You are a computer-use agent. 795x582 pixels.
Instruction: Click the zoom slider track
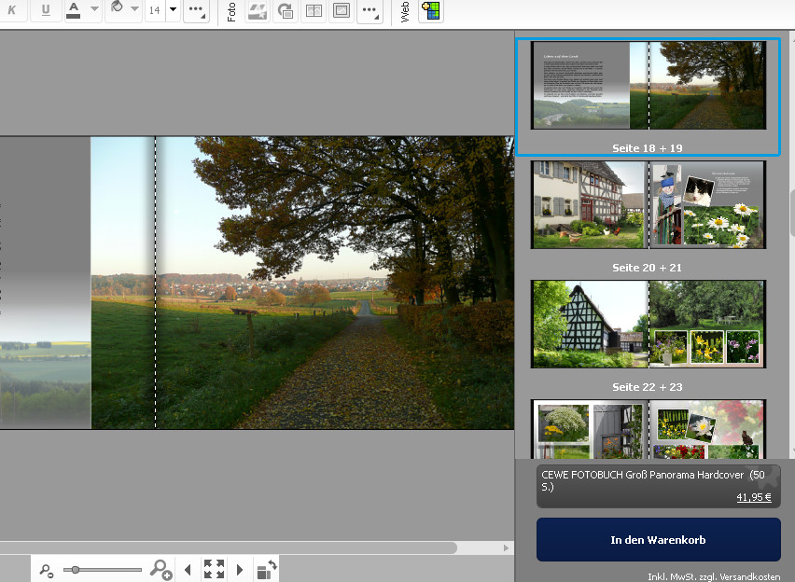click(x=103, y=569)
